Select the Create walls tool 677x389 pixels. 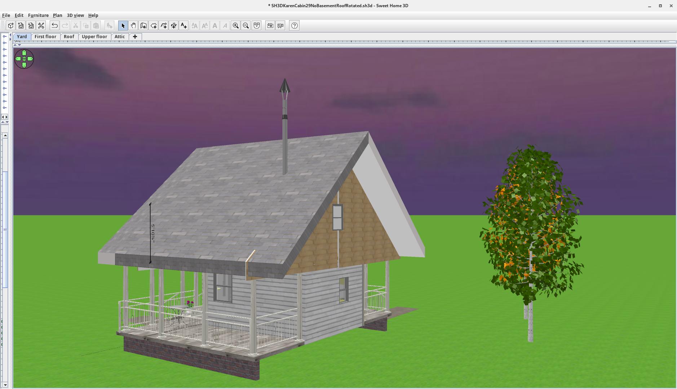point(143,26)
